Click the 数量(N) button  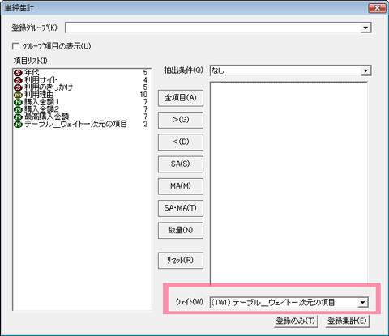point(181,230)
